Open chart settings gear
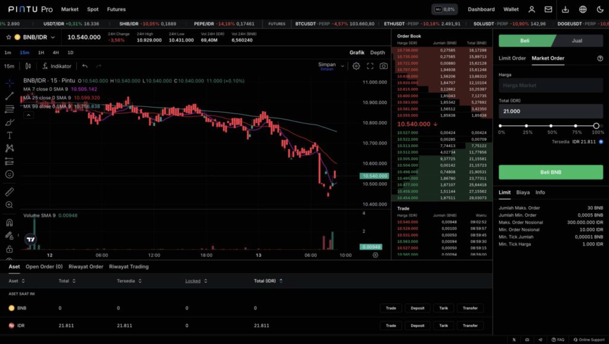609x344 pixels. [x=356, y=66]
